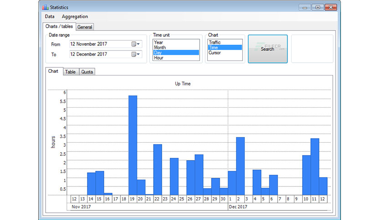Click the To date field, 12 December 2017

105,54
